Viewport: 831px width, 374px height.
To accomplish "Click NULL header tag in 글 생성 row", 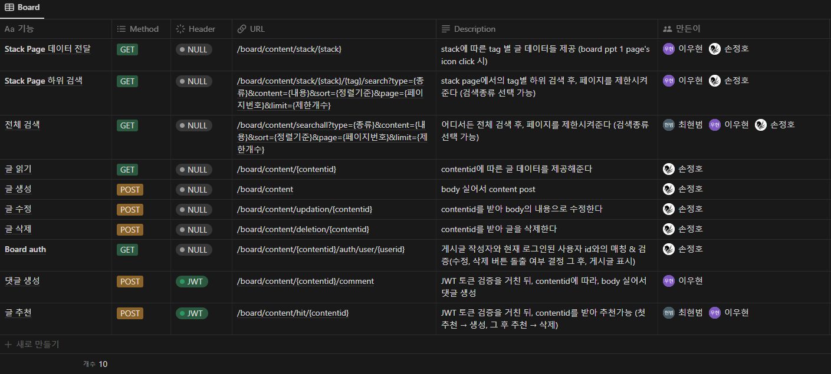I will (x=193, y=190).
